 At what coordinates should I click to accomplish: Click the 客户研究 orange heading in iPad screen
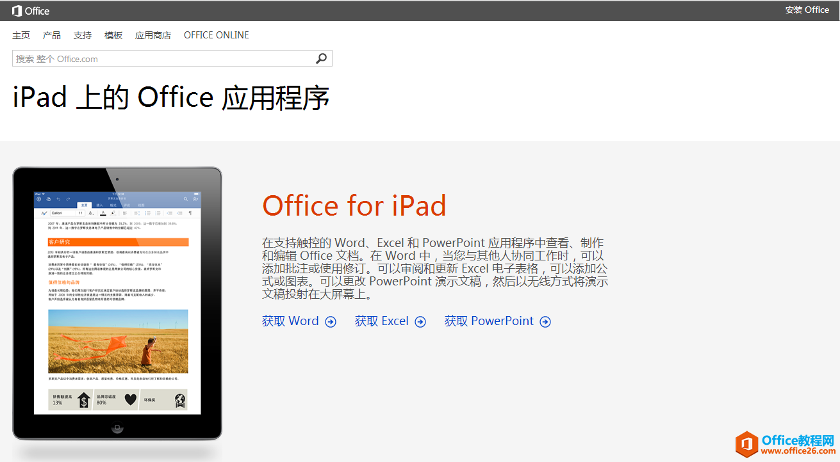point(118,242)
